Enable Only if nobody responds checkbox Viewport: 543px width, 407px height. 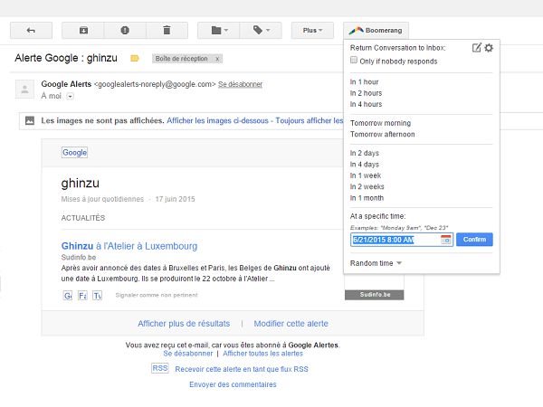click(x=354, y=61)
